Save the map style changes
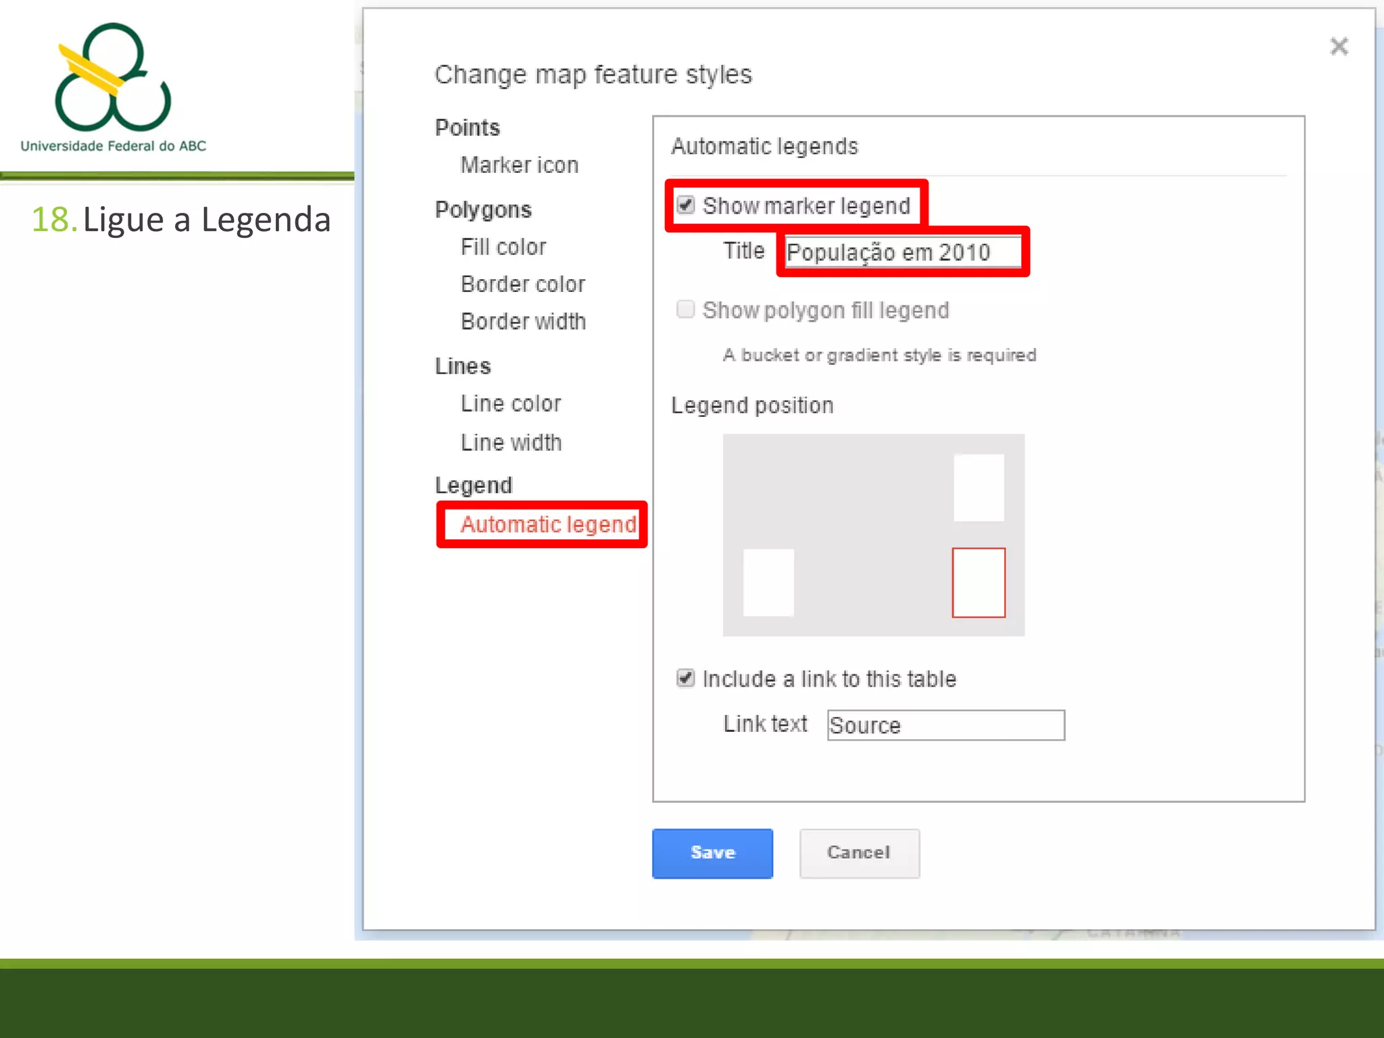This screenshot has width=1384, height=1038. pos(712,854)
